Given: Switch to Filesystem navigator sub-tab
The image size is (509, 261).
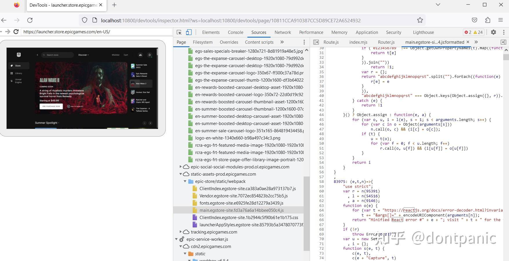Looking at the screenshot, I should [202, 42].
